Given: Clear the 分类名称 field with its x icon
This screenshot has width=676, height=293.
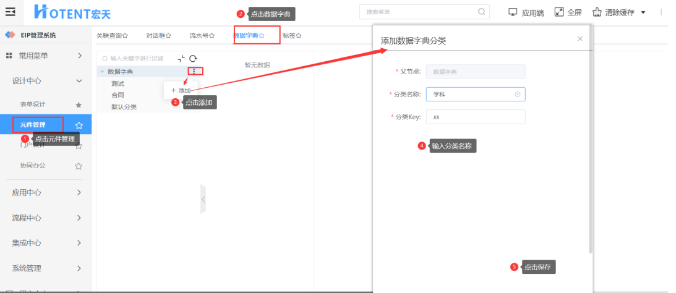Looking at the screenshot, I should (x=517, y=95).
